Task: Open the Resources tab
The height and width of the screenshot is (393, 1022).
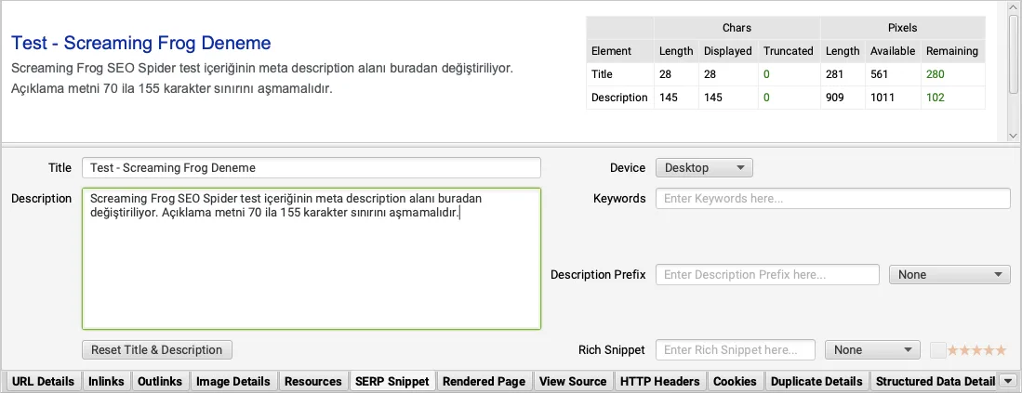Action: [312, 381]
